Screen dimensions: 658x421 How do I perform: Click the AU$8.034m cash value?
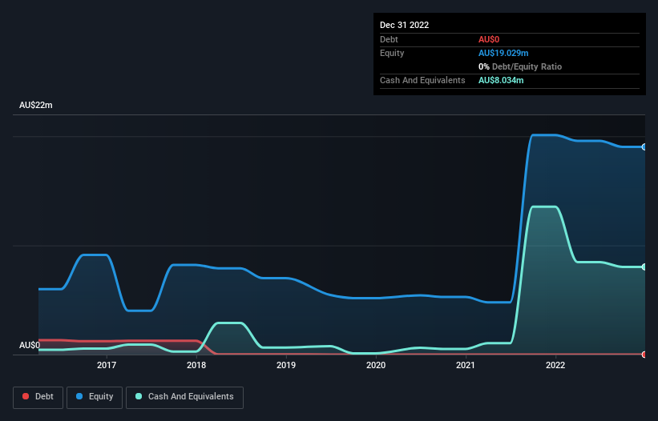click(x=501, y=80)
